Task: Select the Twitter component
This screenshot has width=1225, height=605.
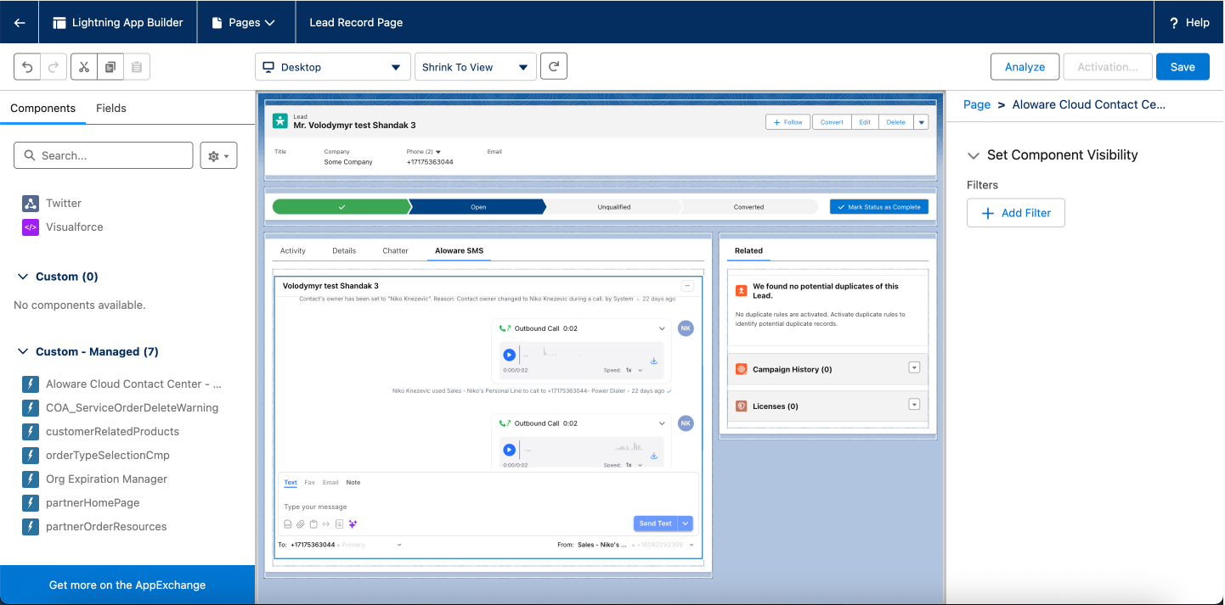Action: [x=64, y=203]
